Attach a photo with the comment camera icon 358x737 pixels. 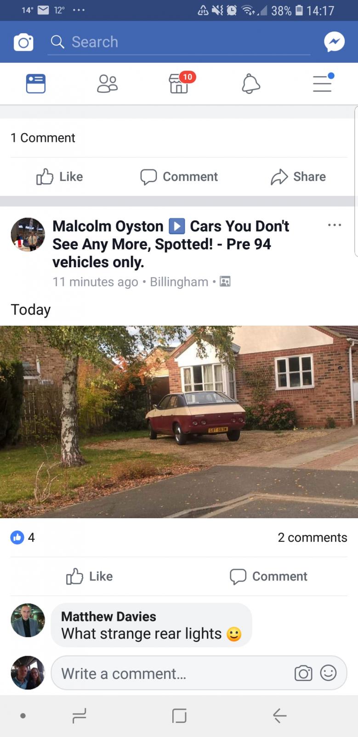303,673
